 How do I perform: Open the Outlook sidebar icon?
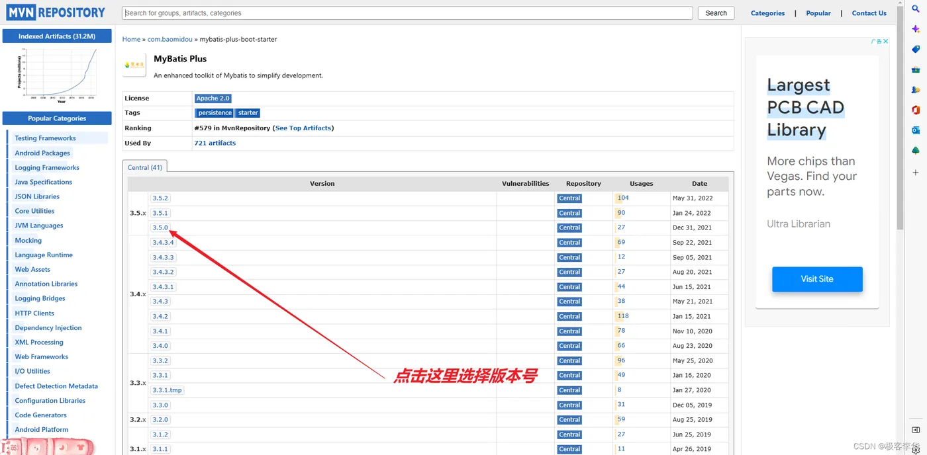916,130
